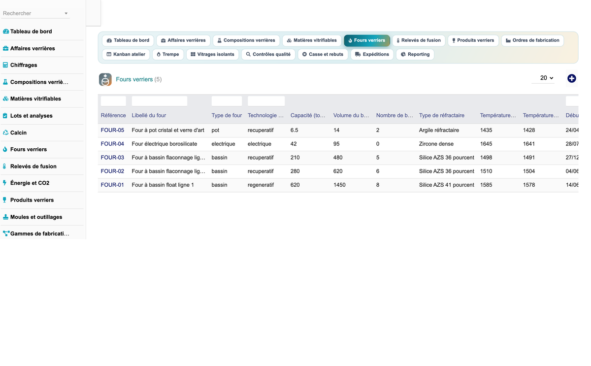Screen dimensions: 591x366
Task: Click the Énergie et CO2 sidebar bolt icon
Action: pos(5,183)
